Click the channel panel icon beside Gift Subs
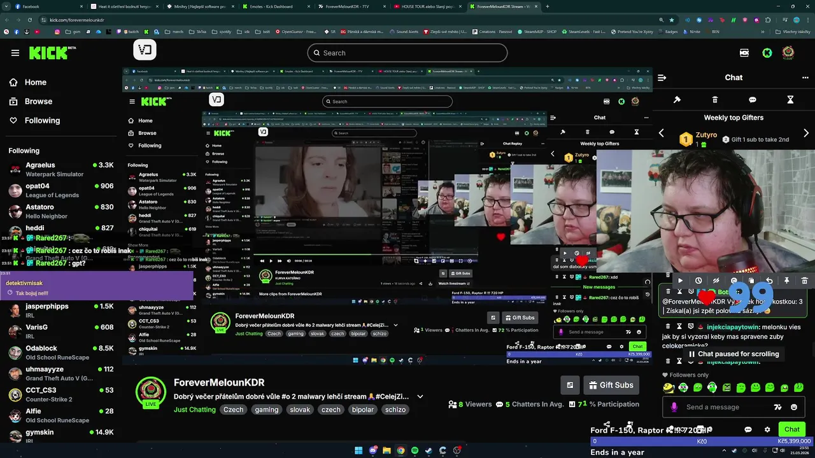The height and width of the screenshot is (458, 815). coord(570,385)
